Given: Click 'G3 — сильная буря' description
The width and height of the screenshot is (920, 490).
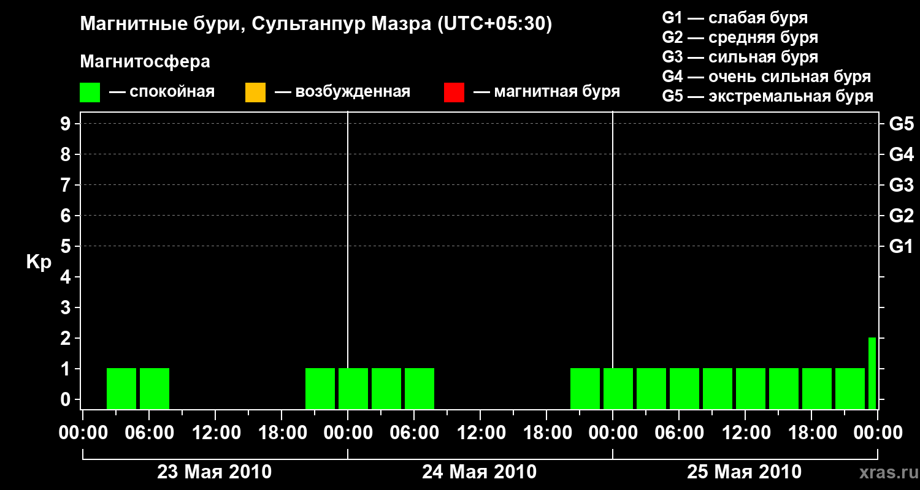Looking at the screenshot, I should click(740, 57).
